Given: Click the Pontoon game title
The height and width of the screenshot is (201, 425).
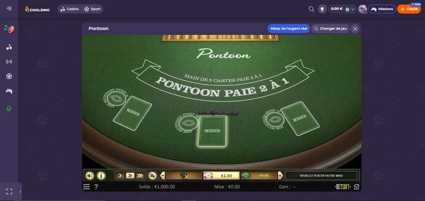Looking at the screenshot, I should click(x=98, y=29).
